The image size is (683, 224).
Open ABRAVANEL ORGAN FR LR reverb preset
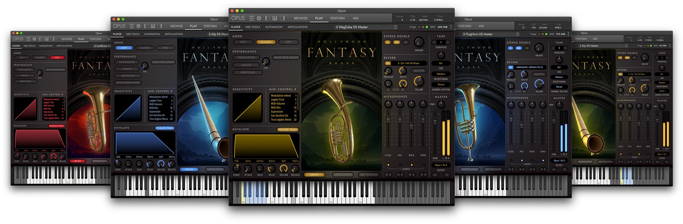point(529,67)
